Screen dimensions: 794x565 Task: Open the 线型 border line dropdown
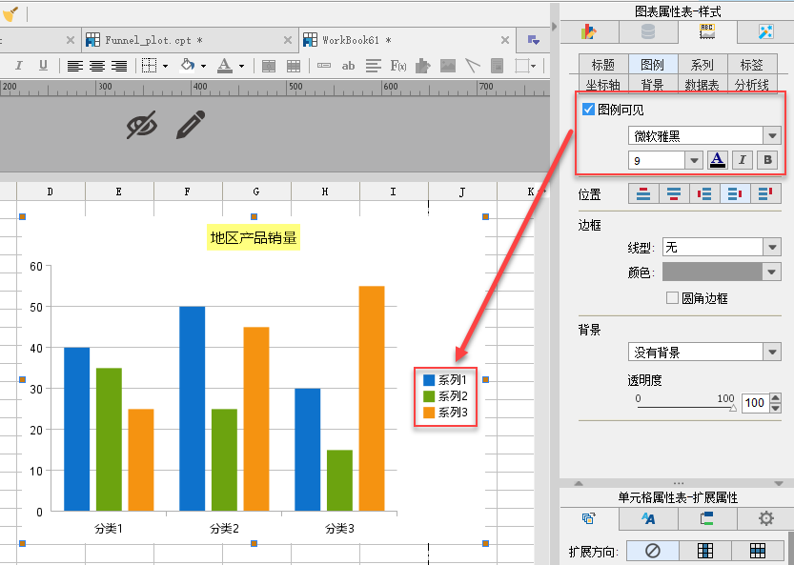point(722,247)
